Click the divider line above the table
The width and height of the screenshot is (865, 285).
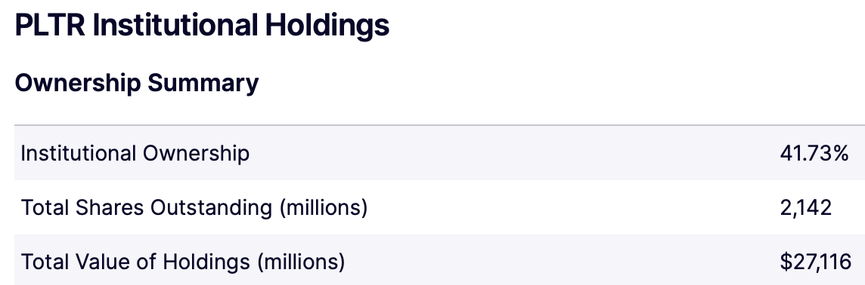pos(439,125)
